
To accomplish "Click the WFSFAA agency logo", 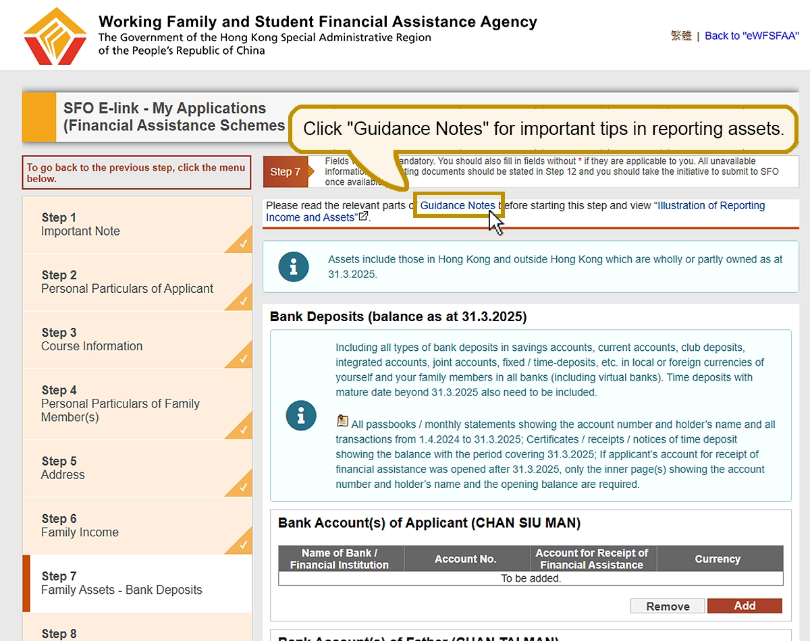I will click(x=55, y=36).
